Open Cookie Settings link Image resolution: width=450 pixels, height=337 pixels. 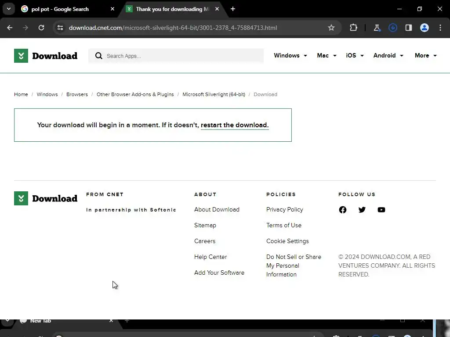click(x=287, y=241)
